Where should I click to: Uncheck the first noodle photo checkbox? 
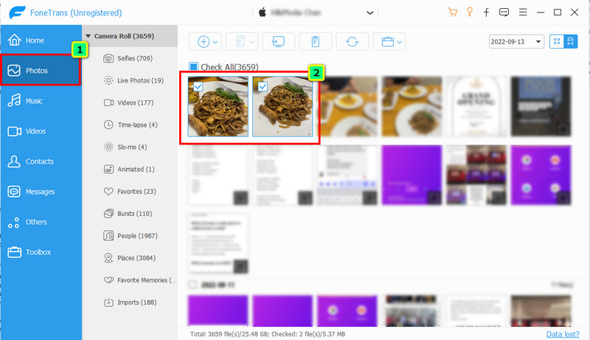pyautogui.click(x=197, y=86)
